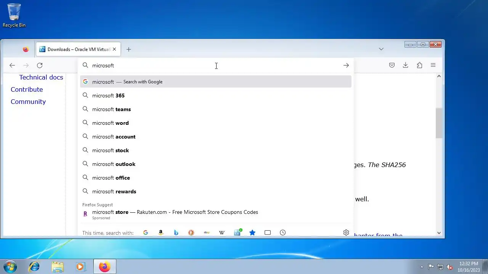Search open tabs with the tab icon
Image resolution: width=488 pixels, height=274 pixels.
[268, 233]
